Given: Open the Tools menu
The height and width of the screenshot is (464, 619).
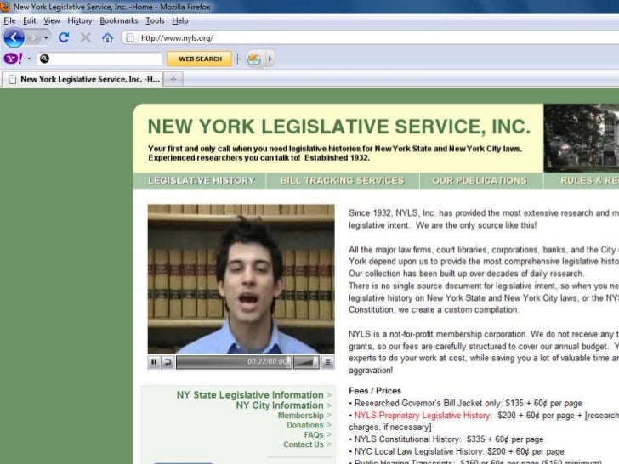Looking at the screenshot, I should (155, 20).
